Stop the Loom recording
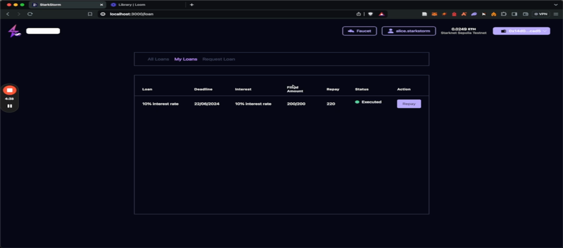563x248 pixels. [x=10, y=90]
